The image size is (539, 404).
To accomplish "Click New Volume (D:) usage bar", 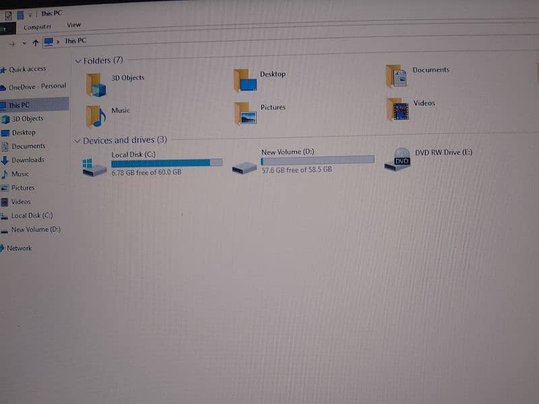I will 317,160.
